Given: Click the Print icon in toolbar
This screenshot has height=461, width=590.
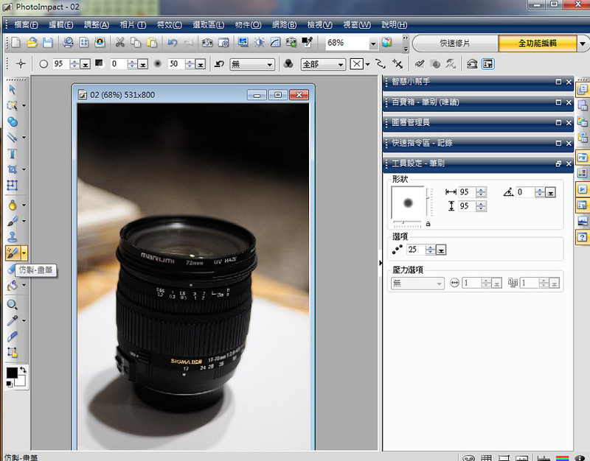Looking at the screenshot, I should [68, 43].
